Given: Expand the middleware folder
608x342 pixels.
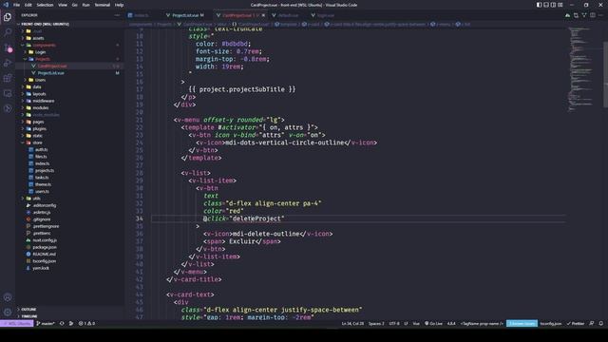Looking at the screenshot, I should pos(44,101).
